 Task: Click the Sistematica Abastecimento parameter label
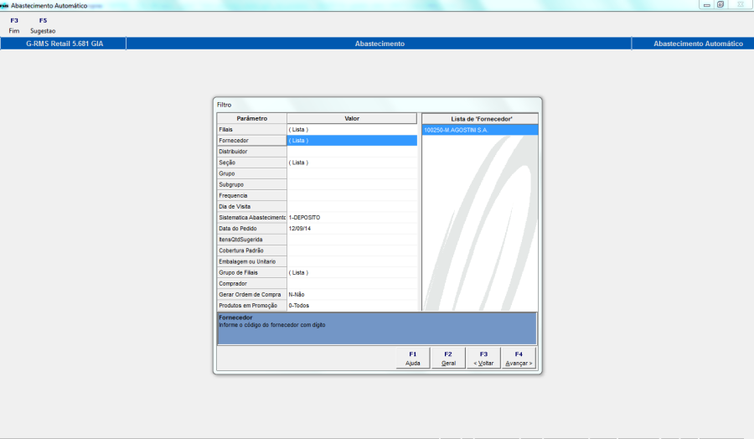pyautogui.click(x=252, y=217)
